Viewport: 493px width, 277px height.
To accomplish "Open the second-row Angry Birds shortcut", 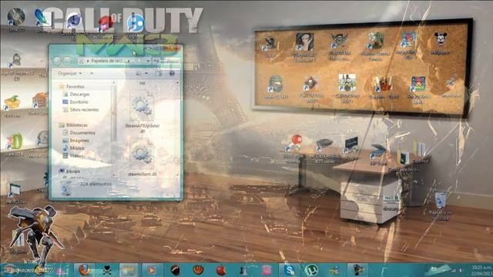I will click(418, 89).
